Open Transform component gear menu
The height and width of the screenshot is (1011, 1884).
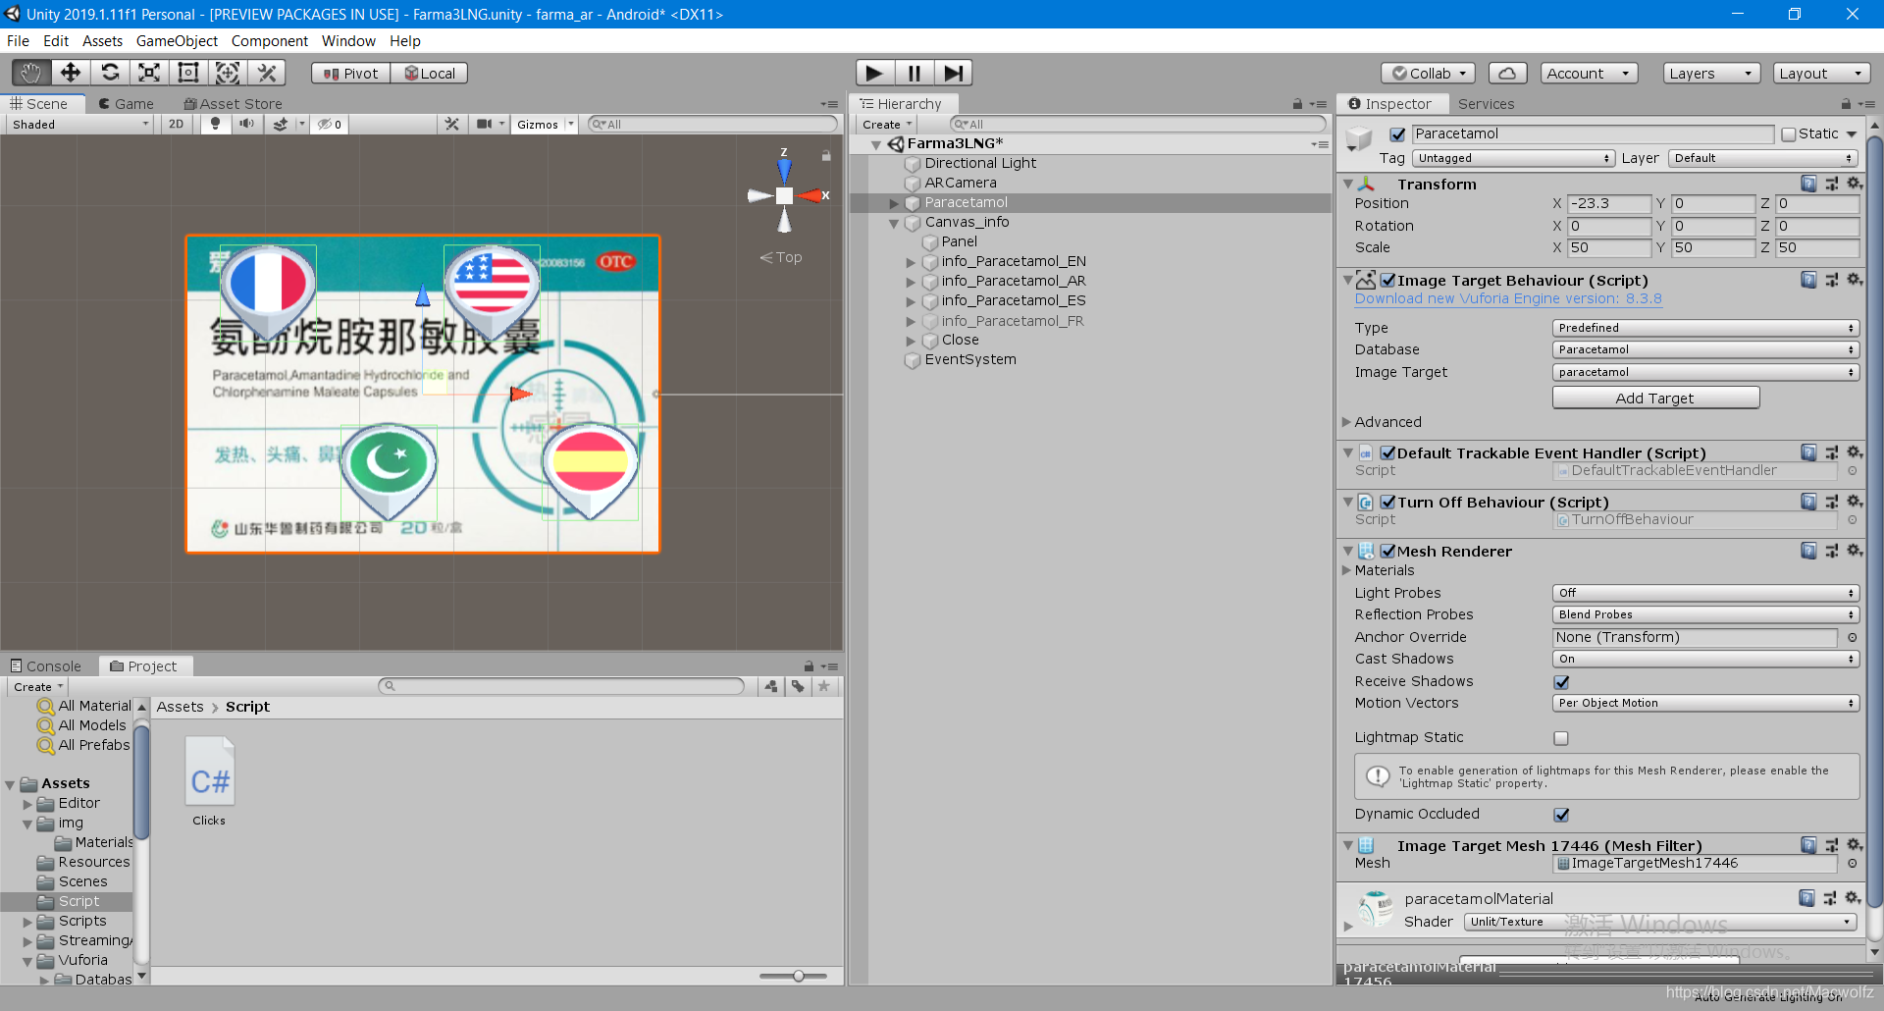[1855, 184]
